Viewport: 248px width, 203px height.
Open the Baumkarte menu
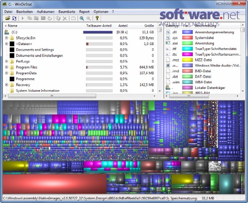(x=67, y=12)
